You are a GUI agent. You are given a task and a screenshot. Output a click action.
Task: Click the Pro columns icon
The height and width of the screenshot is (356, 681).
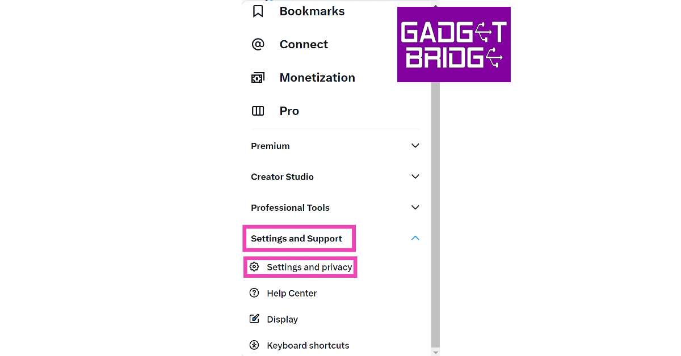coord(258,111)
